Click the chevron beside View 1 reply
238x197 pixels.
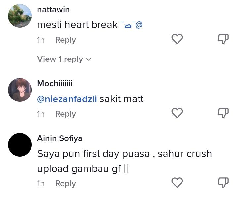[88, 59]
